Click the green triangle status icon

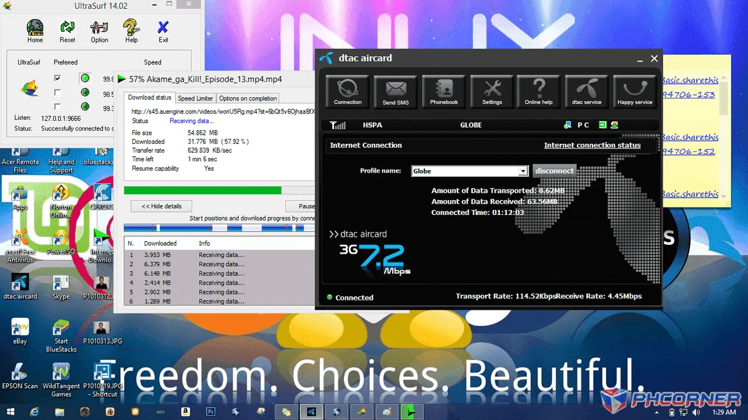tap(614, 125)
